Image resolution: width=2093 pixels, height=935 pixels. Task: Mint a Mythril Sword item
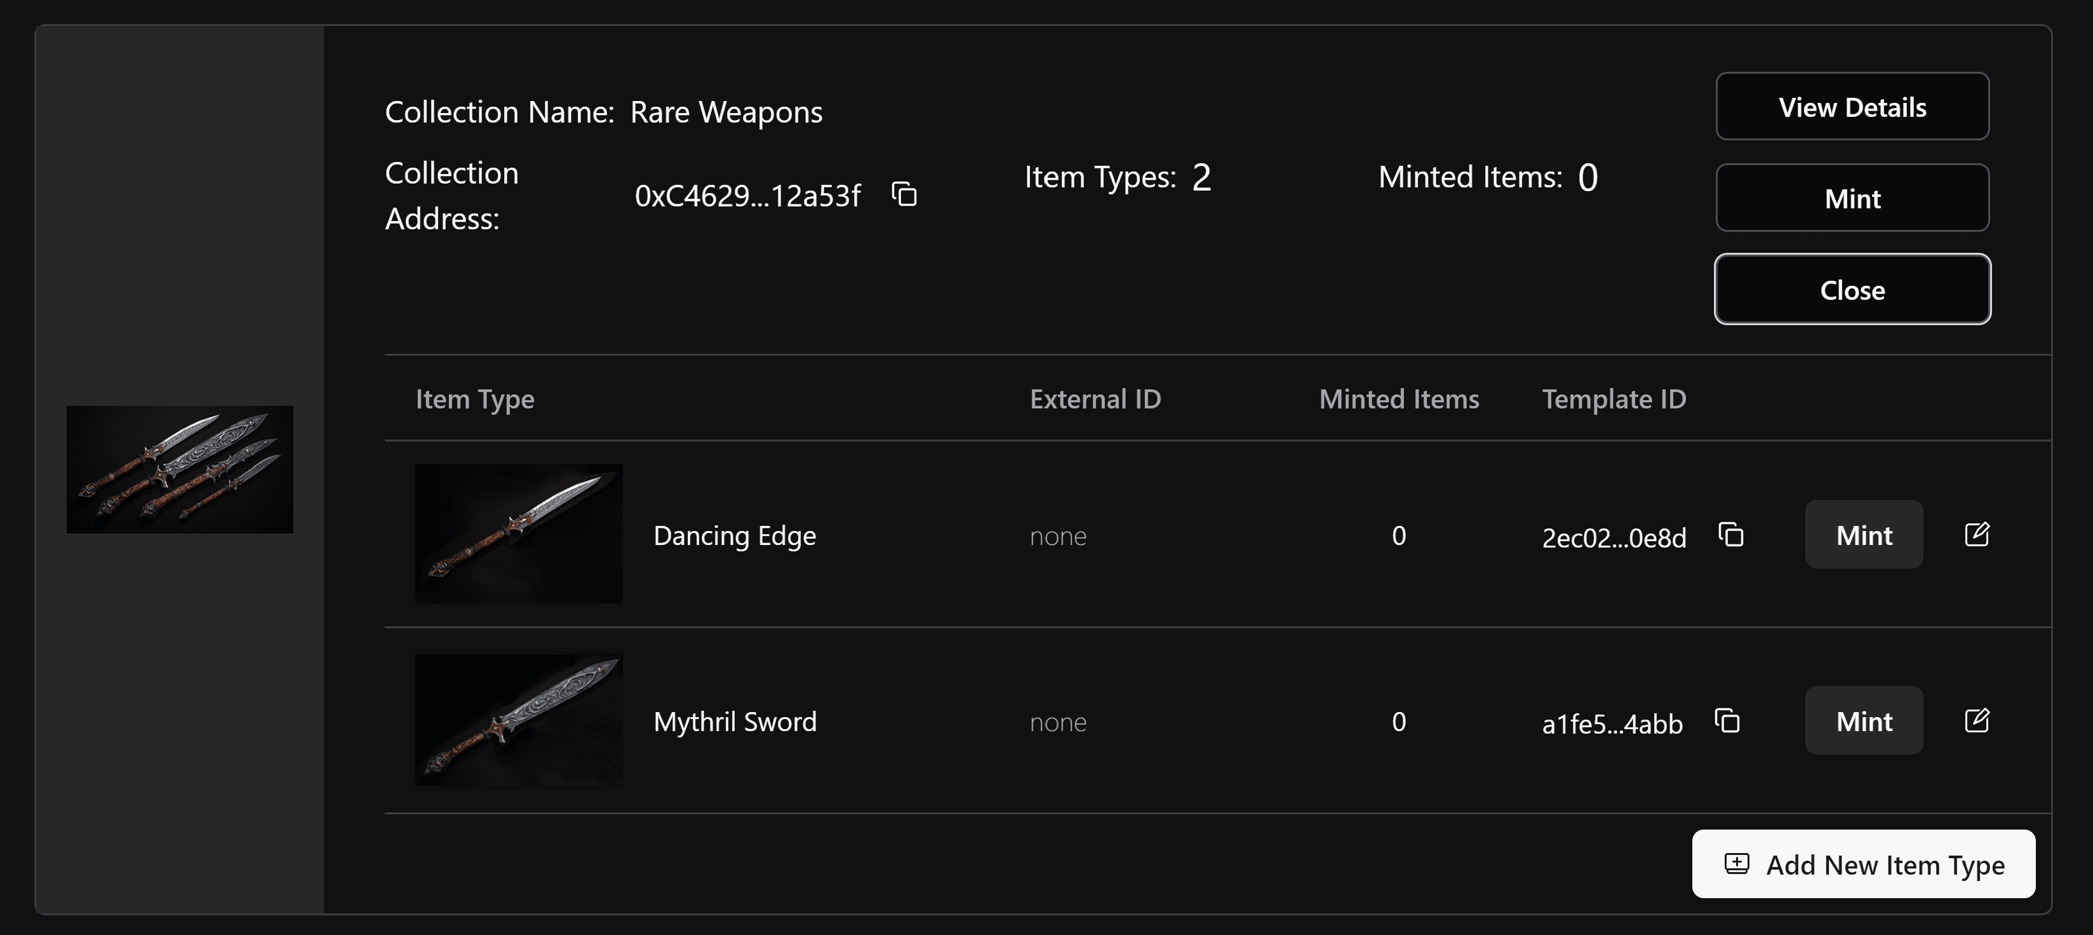click(1863, 721)
